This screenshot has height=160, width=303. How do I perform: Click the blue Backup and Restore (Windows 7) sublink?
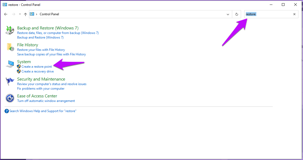point(40,37)
